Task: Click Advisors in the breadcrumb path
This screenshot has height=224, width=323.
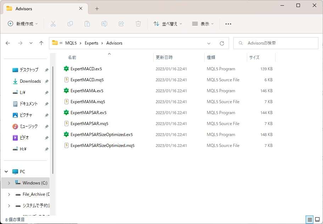Action: click(x=114, y=43)
